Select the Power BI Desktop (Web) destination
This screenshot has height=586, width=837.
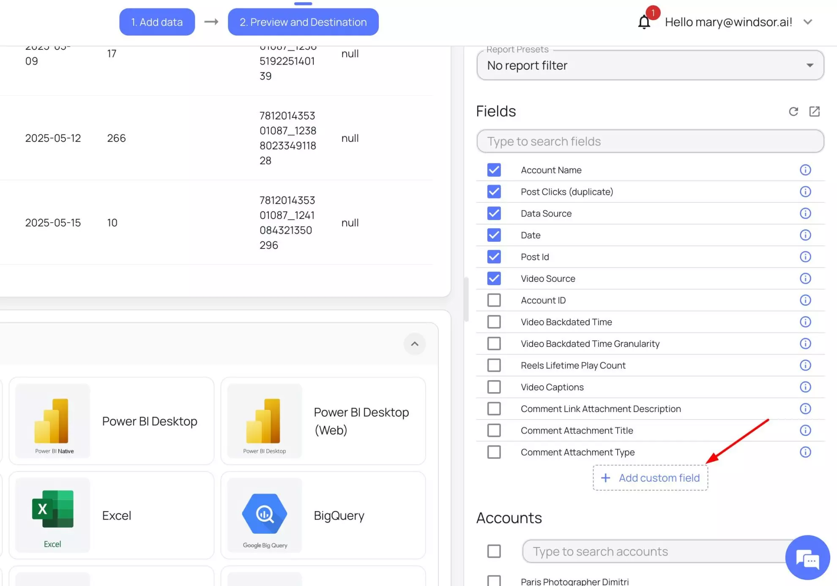[x=323, y=421]
